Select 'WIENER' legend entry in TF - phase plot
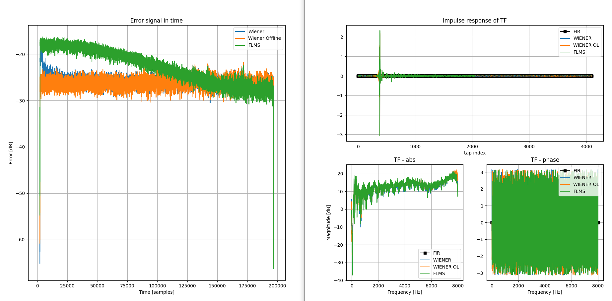612x301 pixels. point(582,177)
